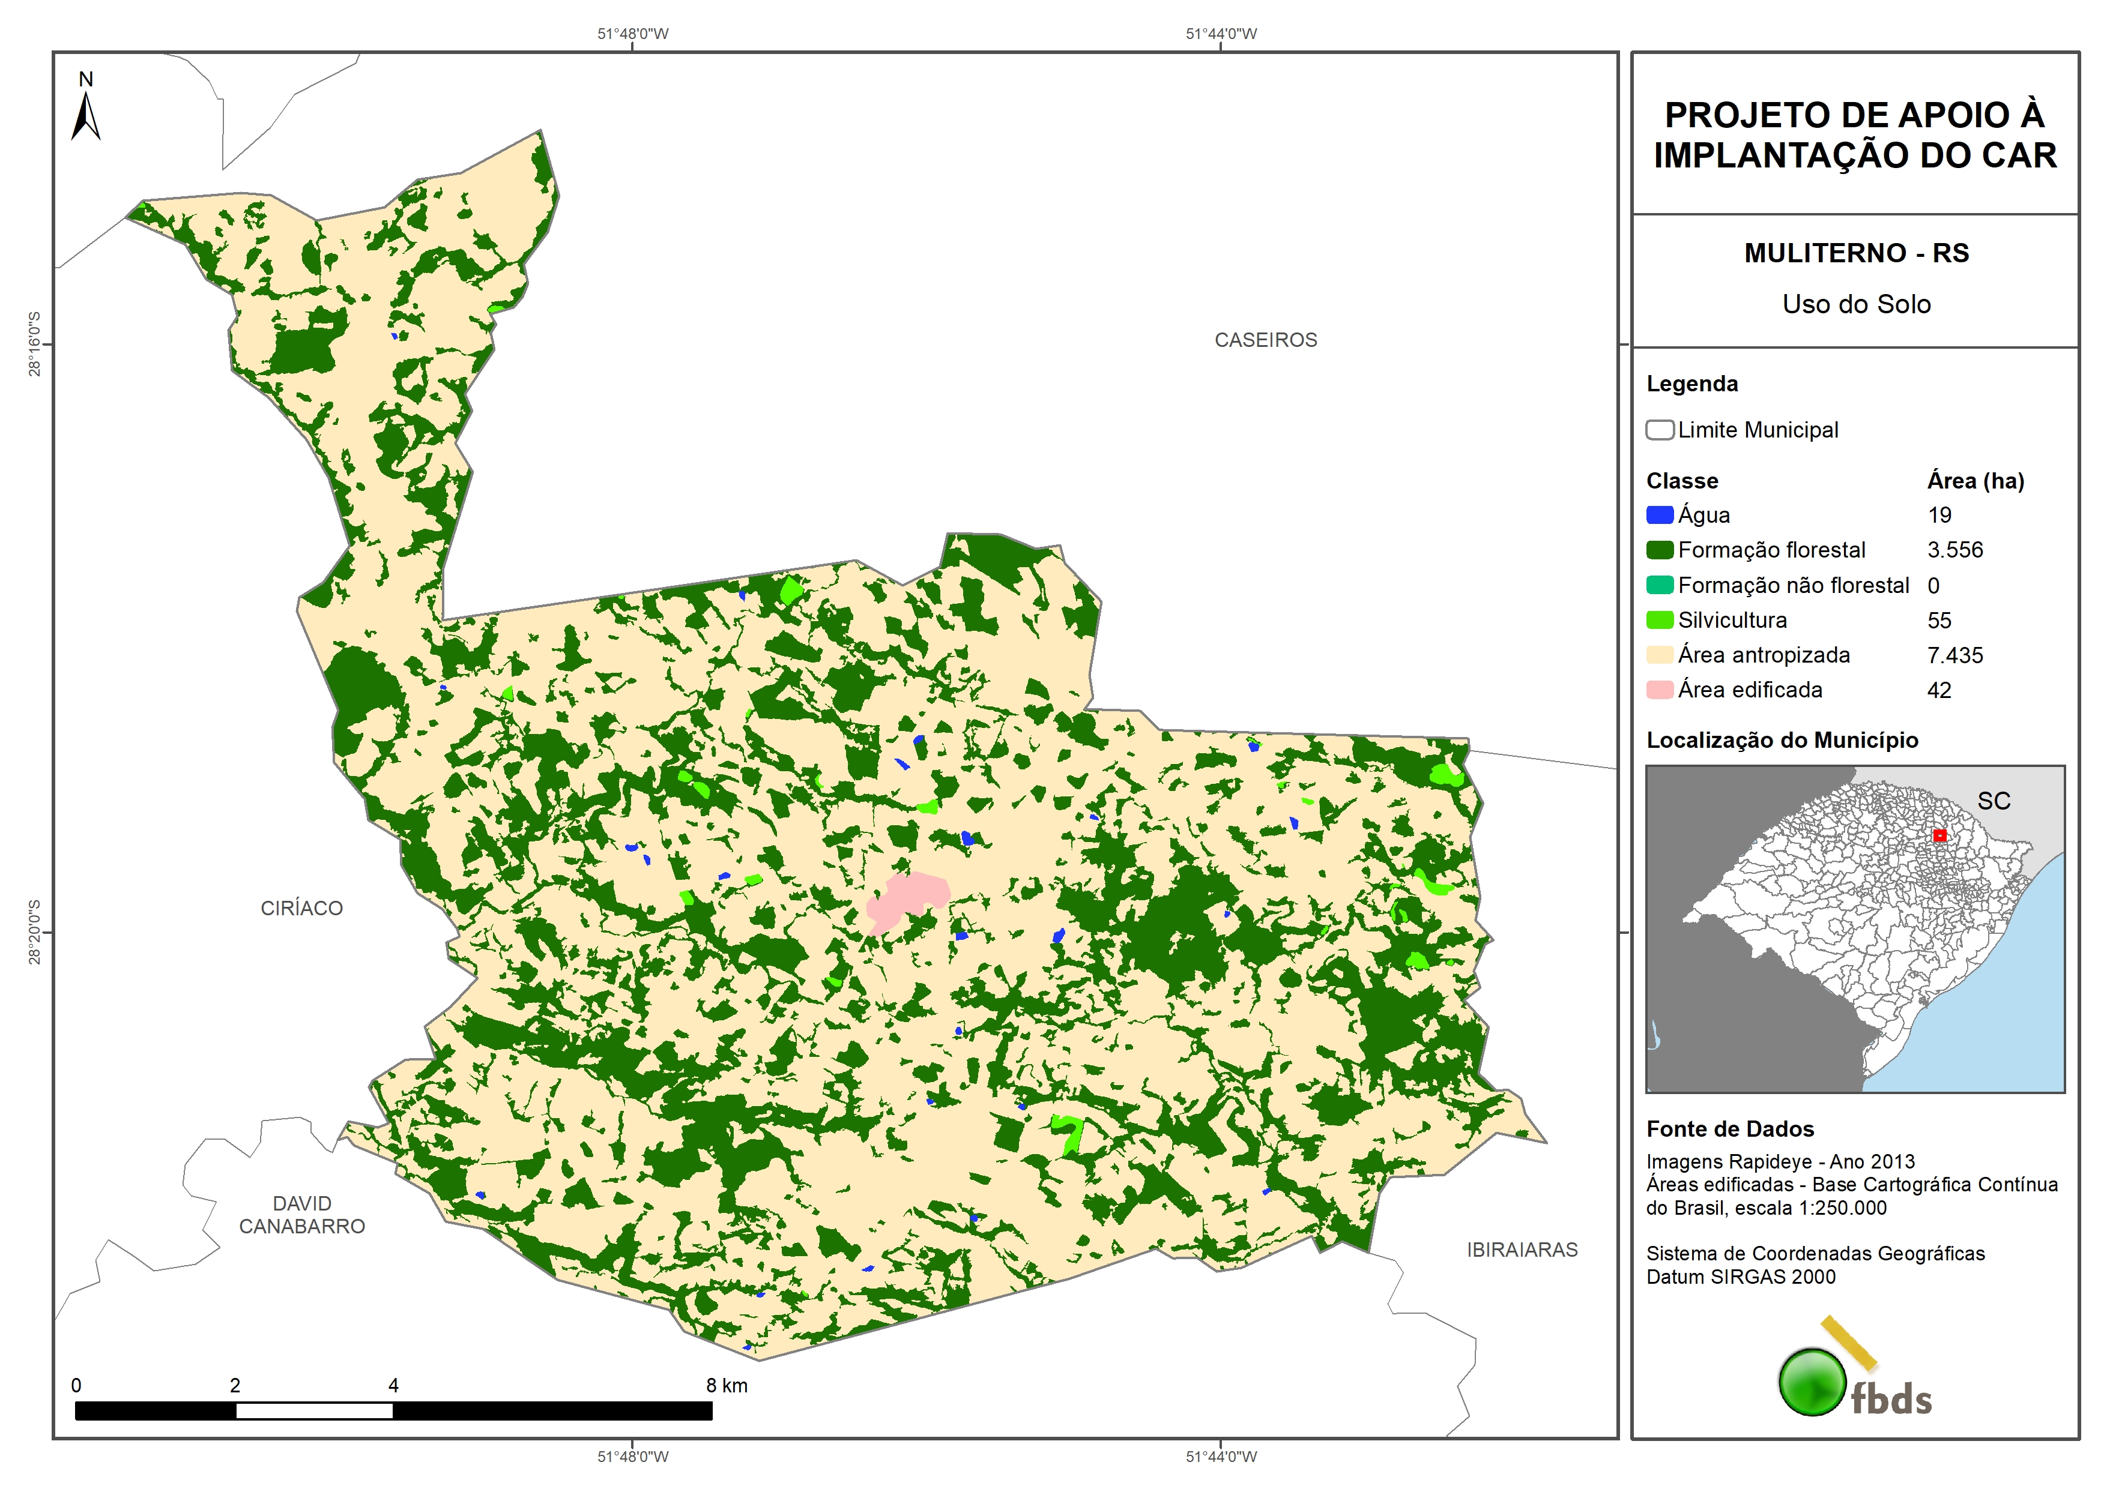Click the CASEIROS municipality label
The image size is (2107, 1489).
[1266, 340]
